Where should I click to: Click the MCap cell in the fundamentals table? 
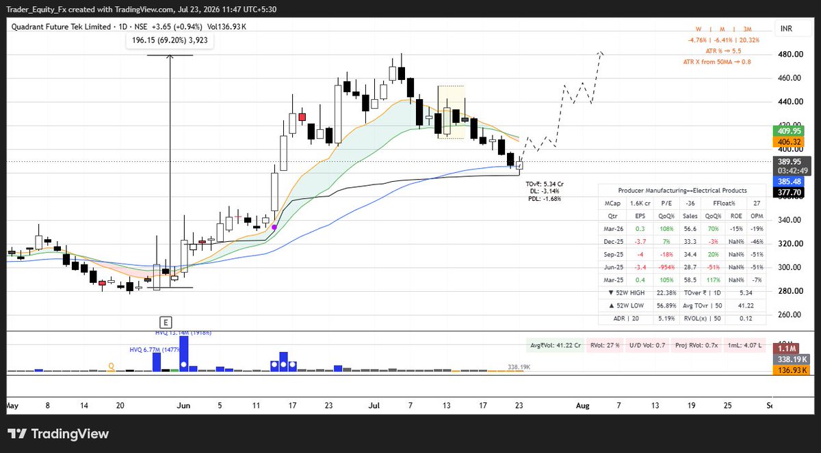point(612,203)
